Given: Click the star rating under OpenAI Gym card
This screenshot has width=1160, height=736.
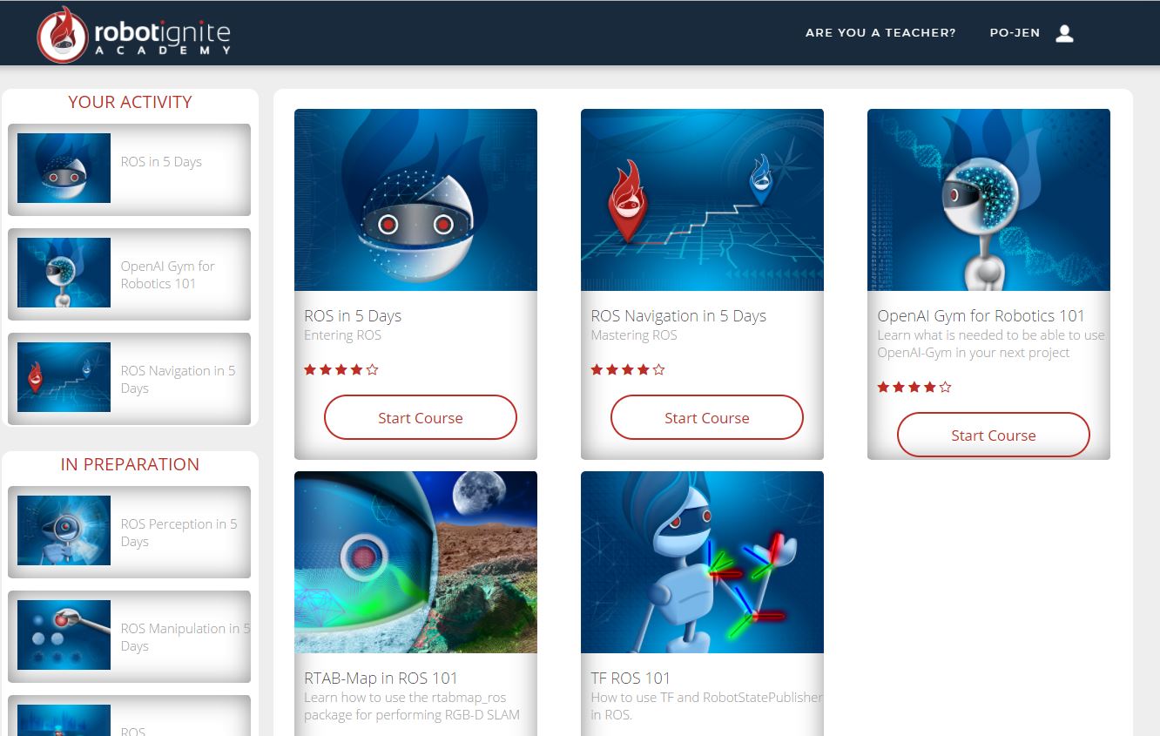Looking at the screenshot, I should [914, 388].
